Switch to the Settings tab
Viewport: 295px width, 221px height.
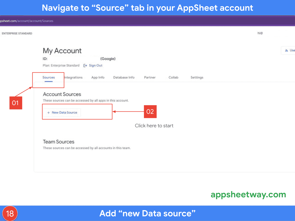coord(197,78)
